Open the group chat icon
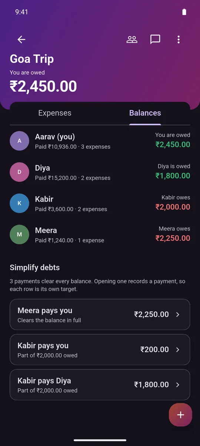Viewport: 200px width, 446px height. point(155,39)
